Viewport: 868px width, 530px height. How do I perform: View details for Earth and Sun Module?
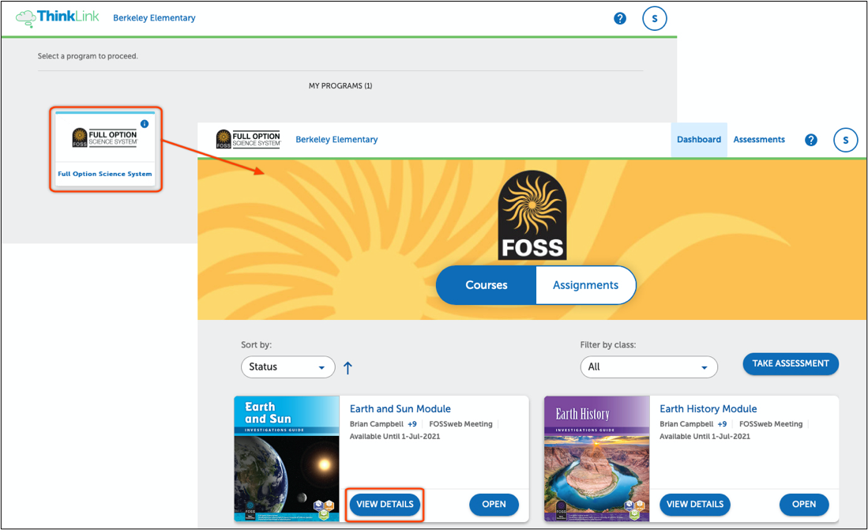(385, 505)
